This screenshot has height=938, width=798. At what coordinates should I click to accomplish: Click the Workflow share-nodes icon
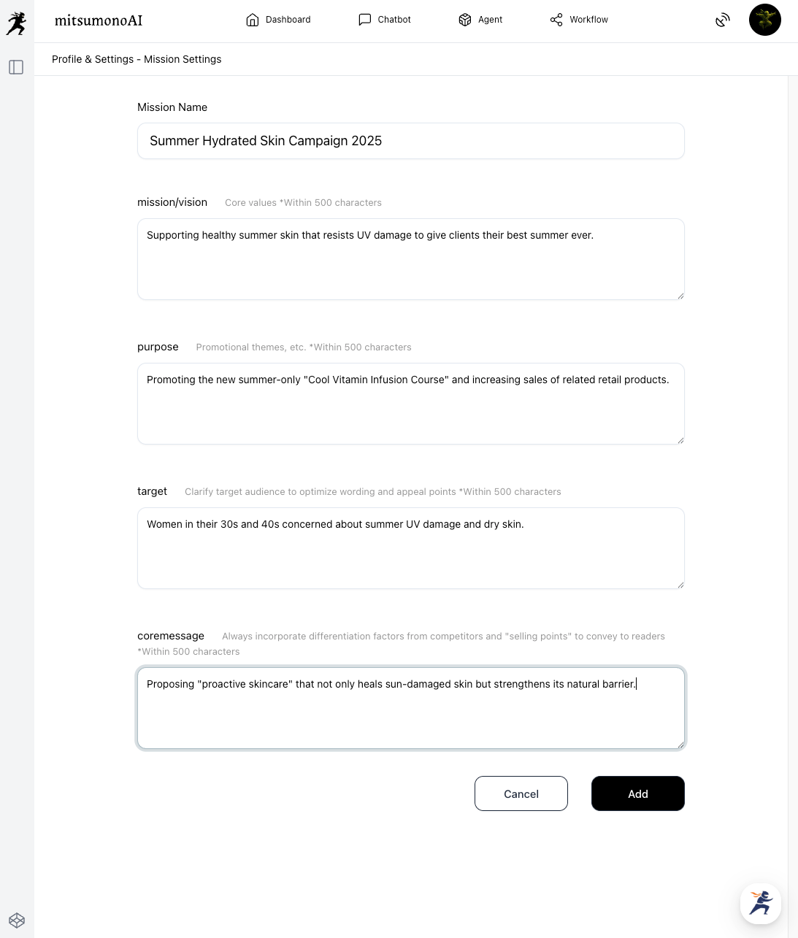(556, 20)
